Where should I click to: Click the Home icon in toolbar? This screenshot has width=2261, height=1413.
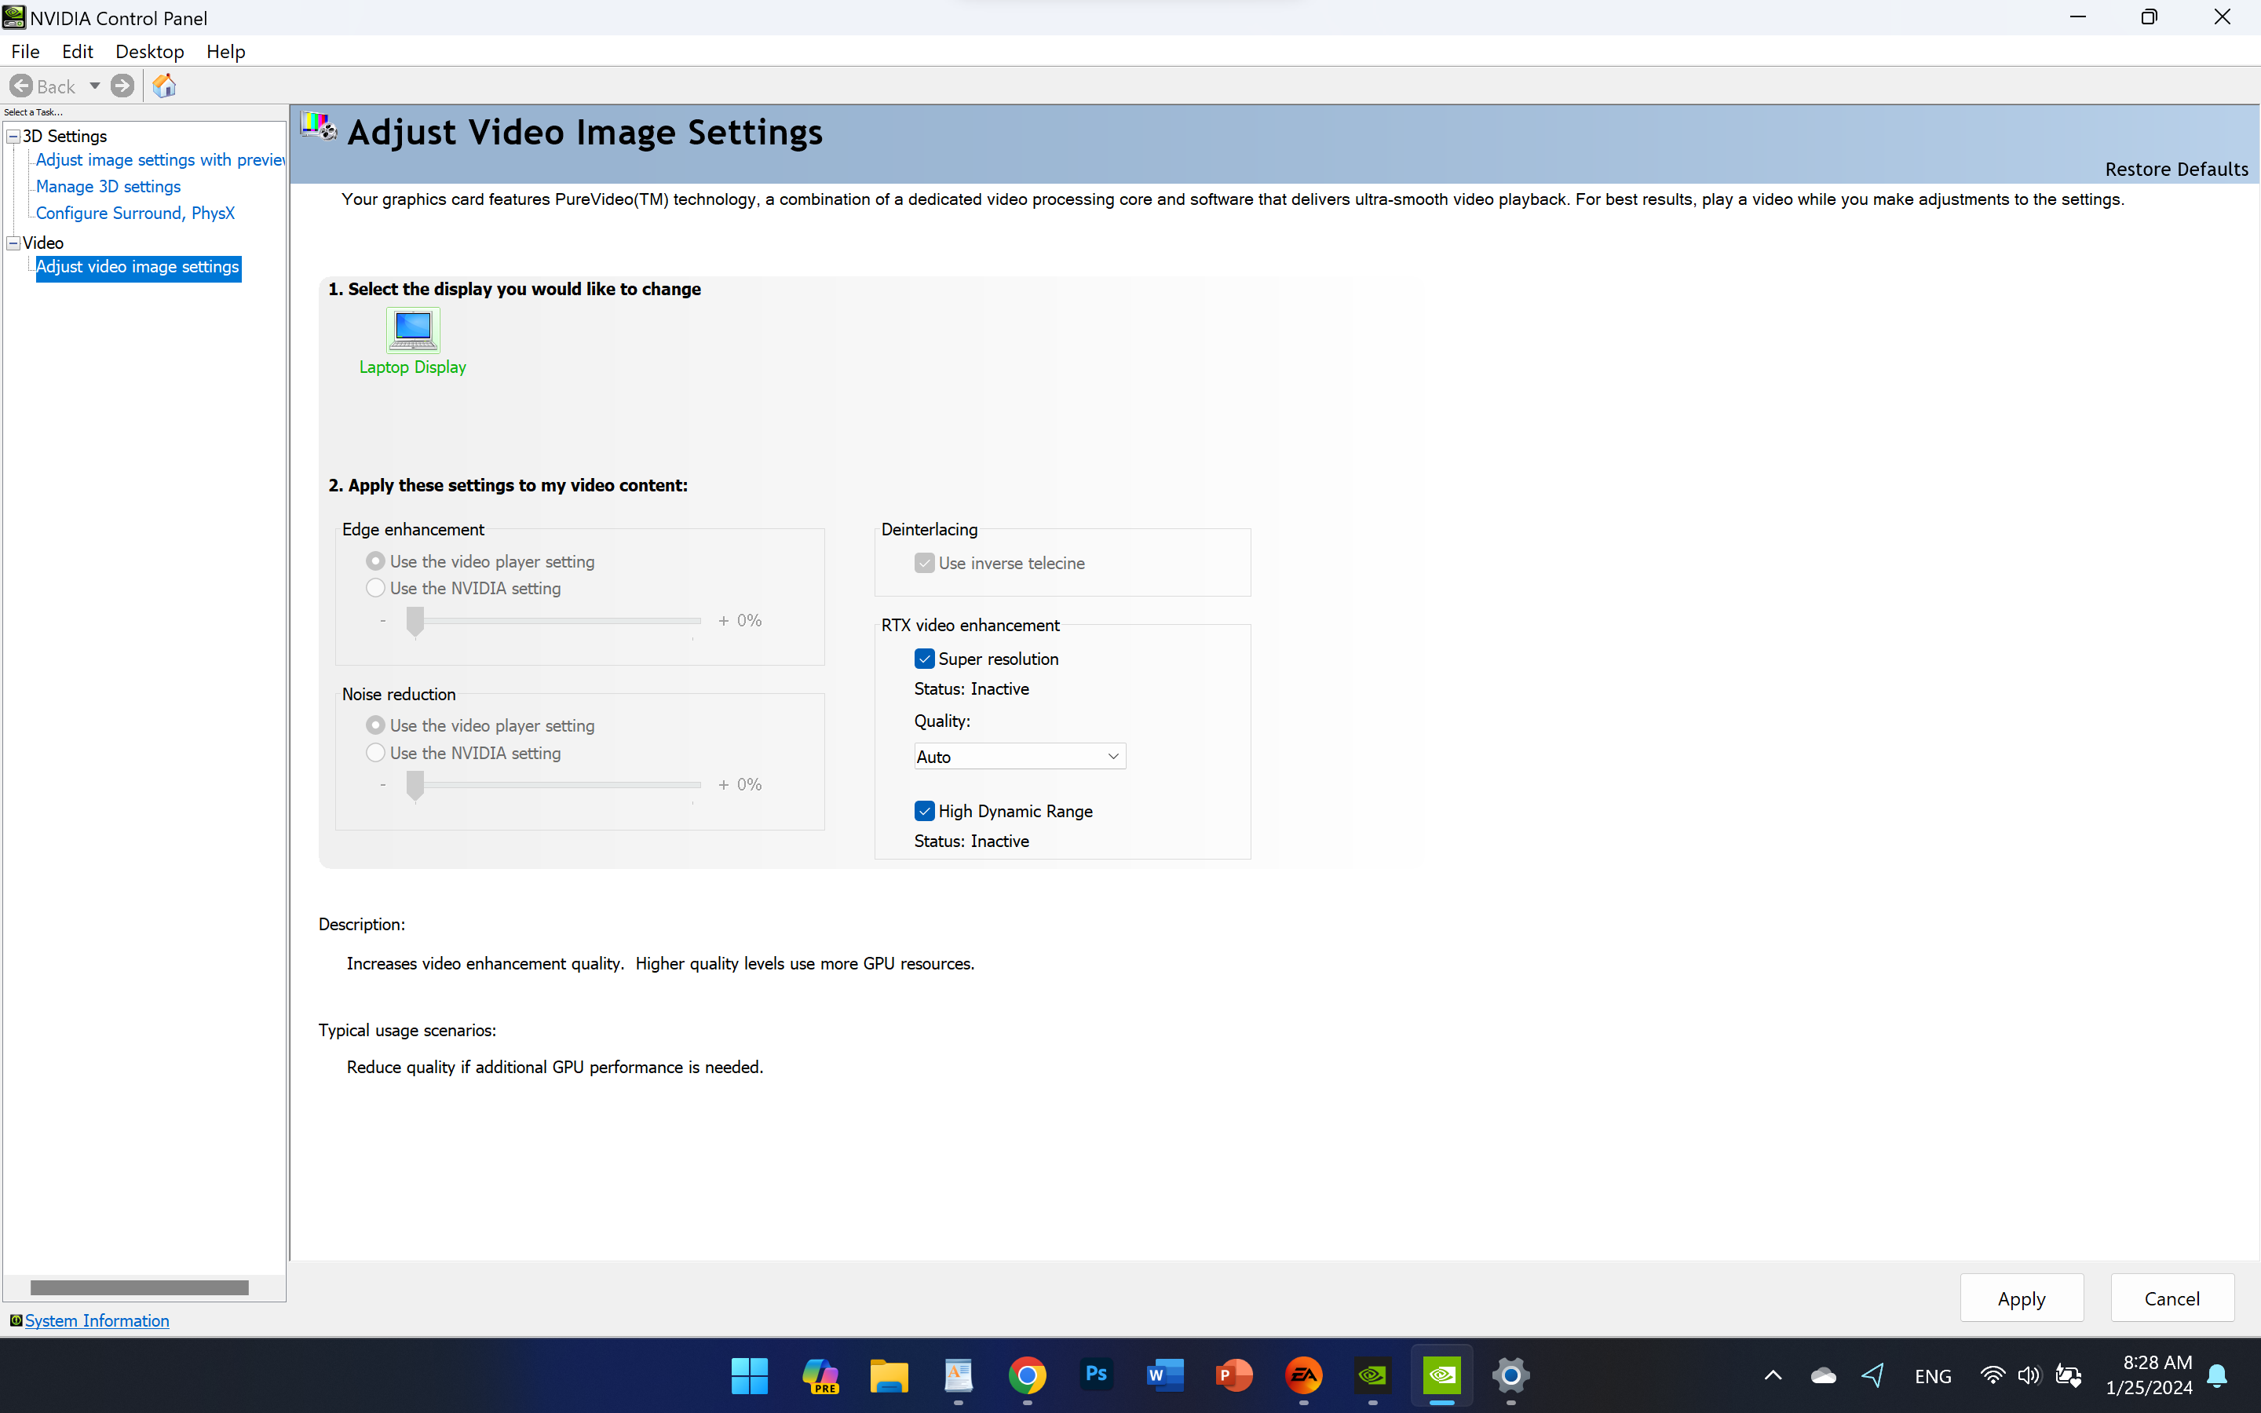pos(164,86)
